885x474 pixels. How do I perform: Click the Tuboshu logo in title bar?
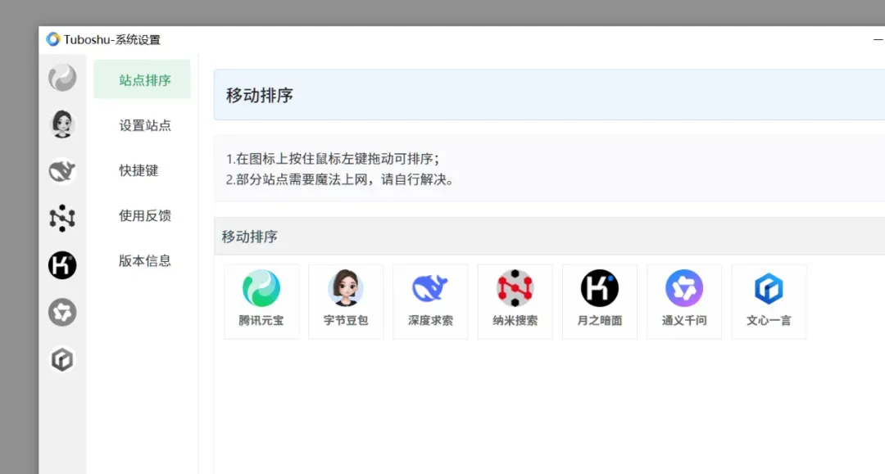coord(53,39)
